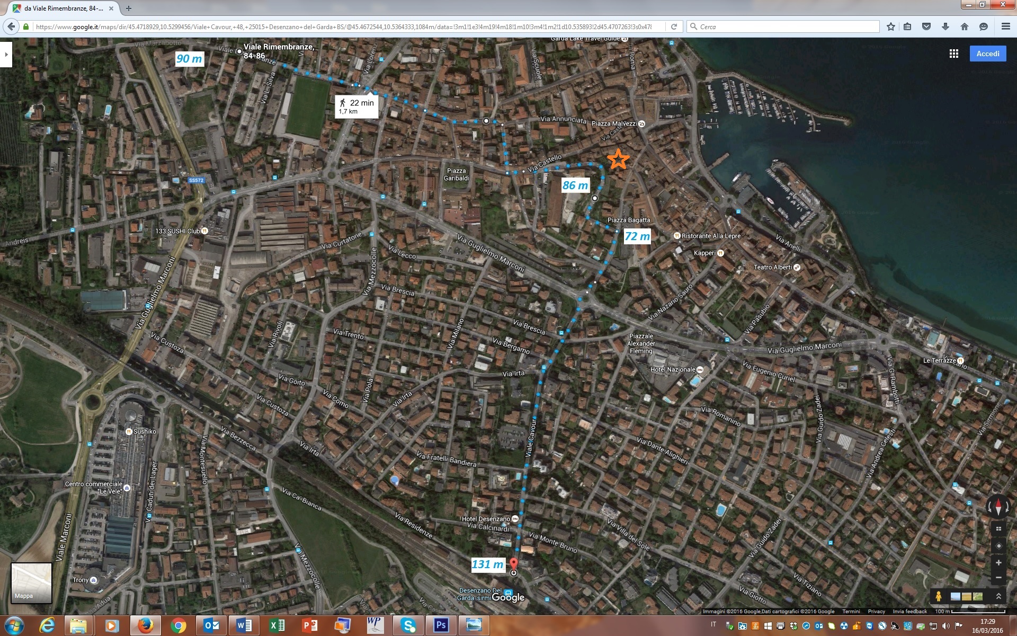1017x636 pixels.
Task: Click the show my location button
Action: coord(998,546)
